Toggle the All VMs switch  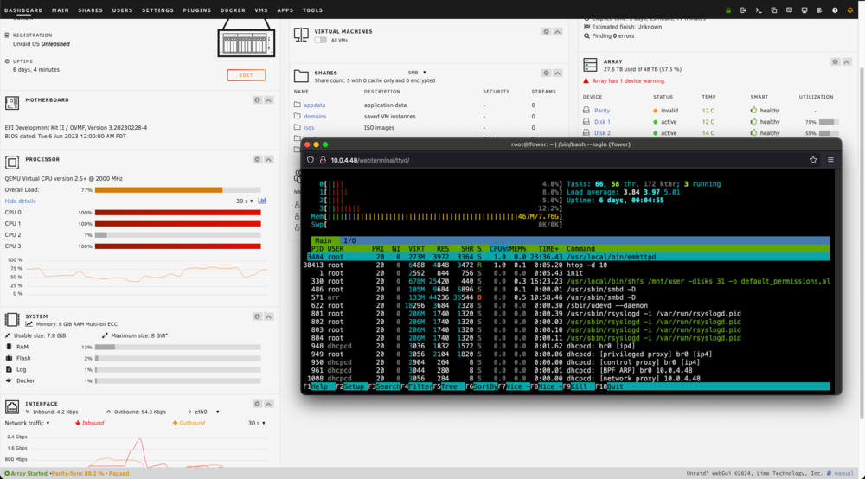click(321, 41)
